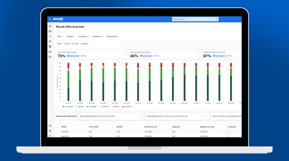Expand the Date filter dropdown
The image size is (289, 161).
(60, 36)
